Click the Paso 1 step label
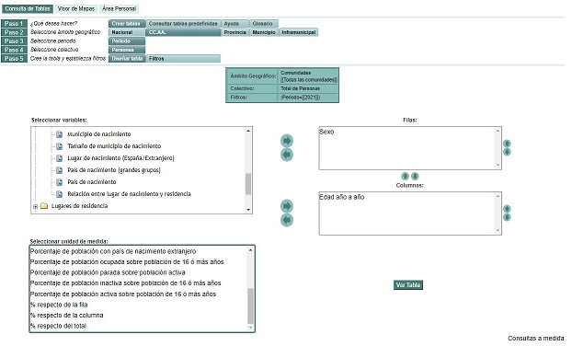Screen dimensions: 572x346 [x=14, y=23]
